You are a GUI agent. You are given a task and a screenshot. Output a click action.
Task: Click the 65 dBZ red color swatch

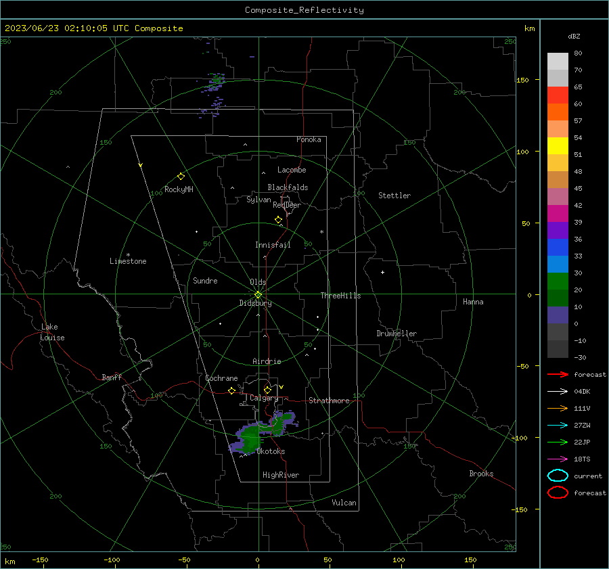click(x=558, y=95)
